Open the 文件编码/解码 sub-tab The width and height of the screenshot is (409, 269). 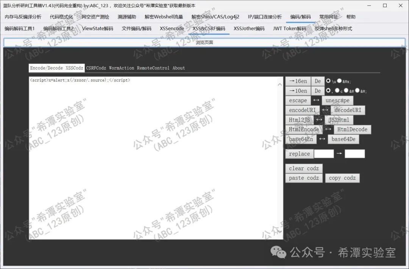136,28
